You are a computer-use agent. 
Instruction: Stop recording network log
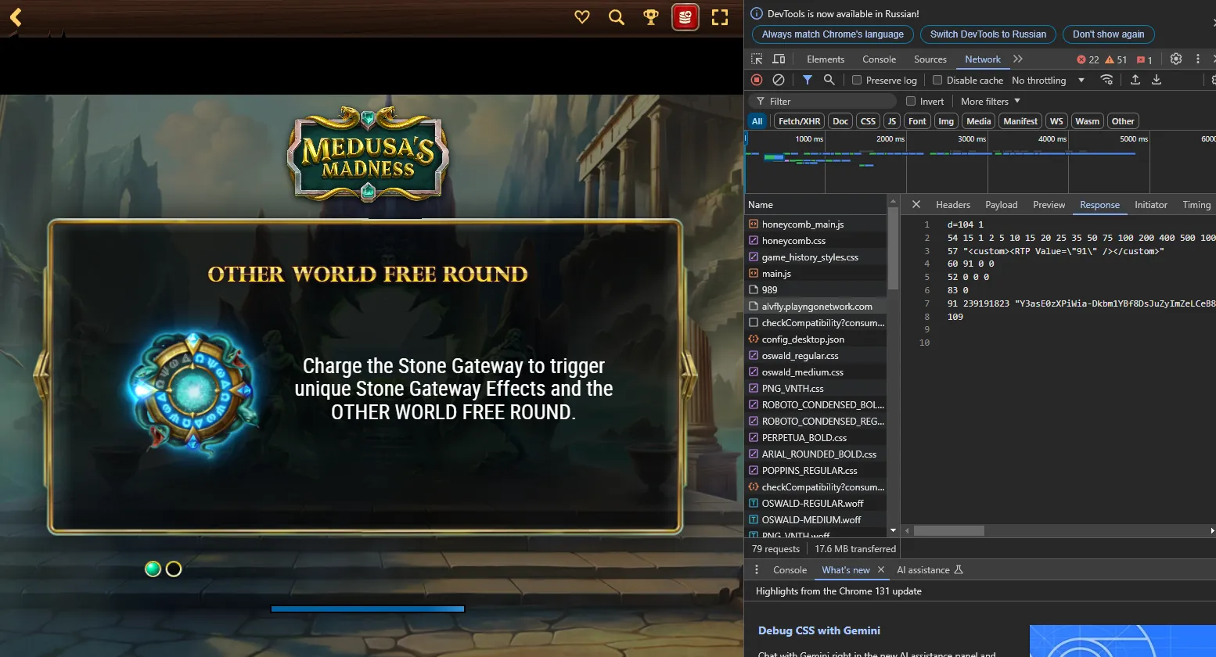[x=757, y=80]
